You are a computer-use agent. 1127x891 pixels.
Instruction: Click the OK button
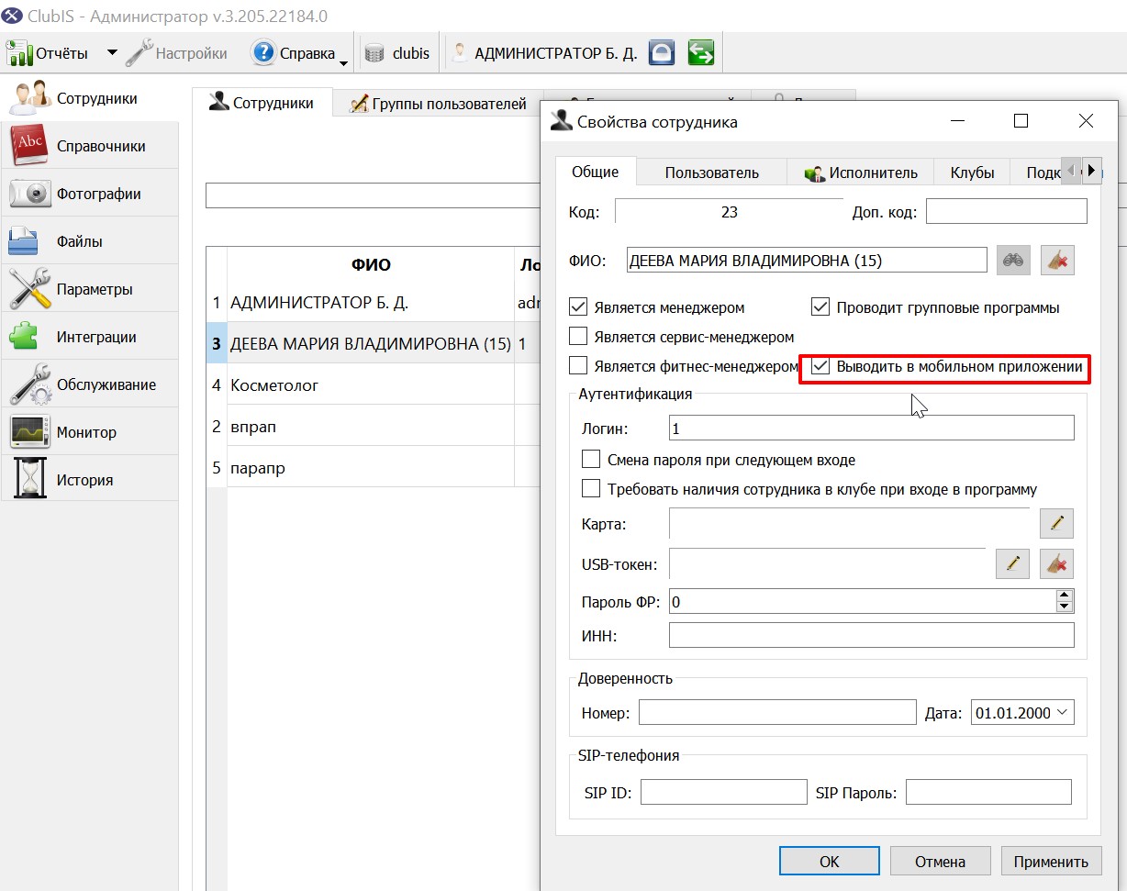coord(830,862)
